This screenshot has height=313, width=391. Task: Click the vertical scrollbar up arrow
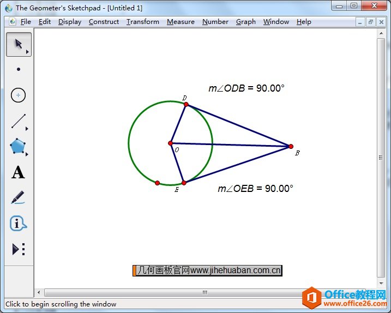[381, 33]
